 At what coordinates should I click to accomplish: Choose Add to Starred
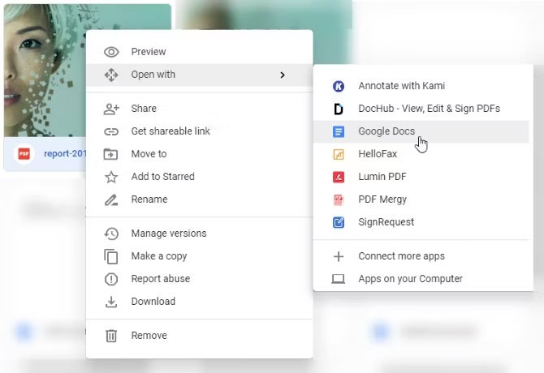click(200, 177)
